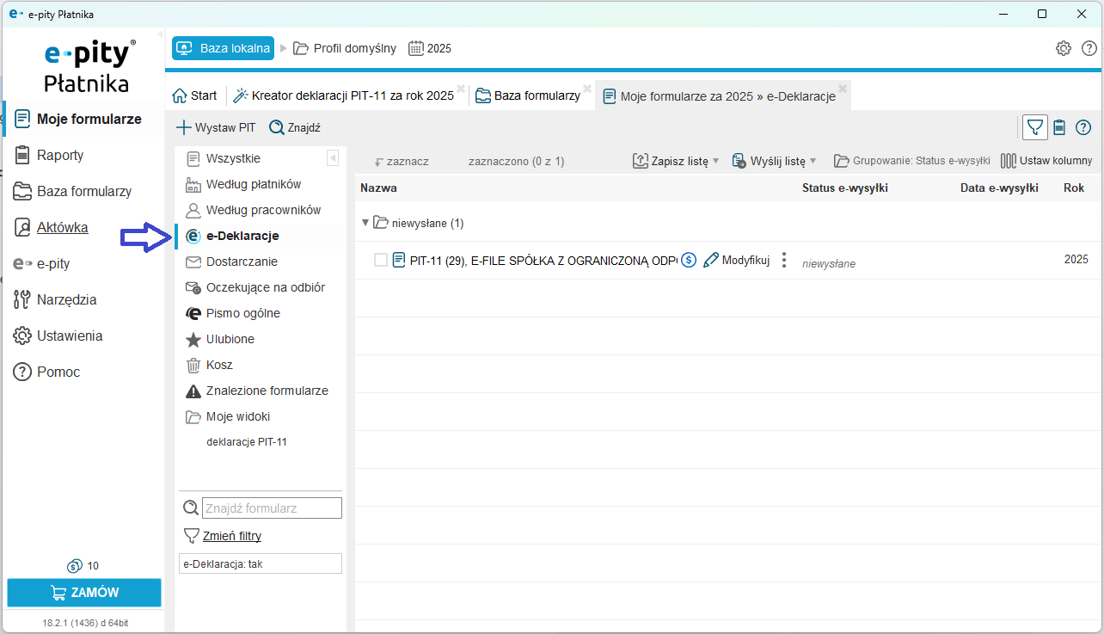Screen dimensions: 1104x634
Task: Open the three-dot menu for PIT-11 row
Action: pos(783,260)
